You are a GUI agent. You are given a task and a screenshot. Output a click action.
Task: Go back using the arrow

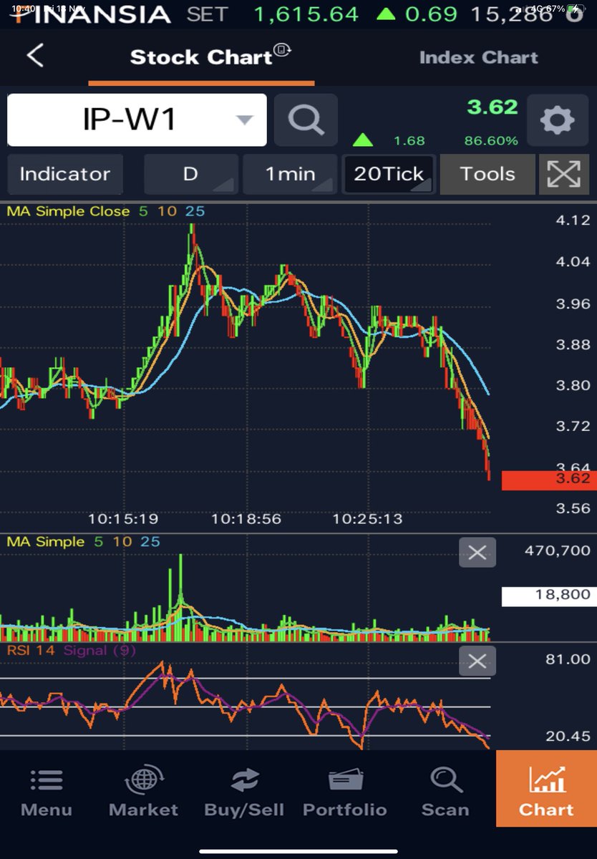tap(34, 57)
